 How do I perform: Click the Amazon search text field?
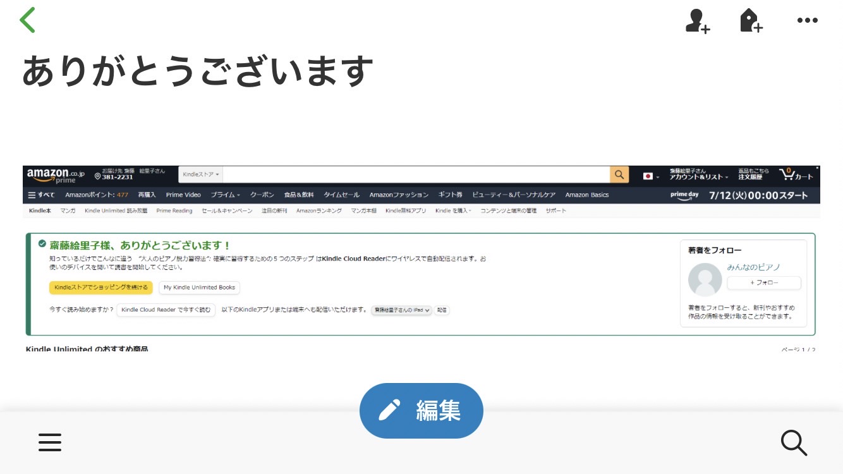pos(416,175)
